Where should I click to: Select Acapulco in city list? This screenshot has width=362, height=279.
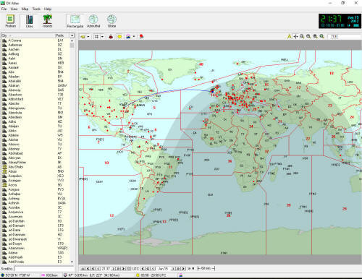pyautogui.click(x=35, y=176)
